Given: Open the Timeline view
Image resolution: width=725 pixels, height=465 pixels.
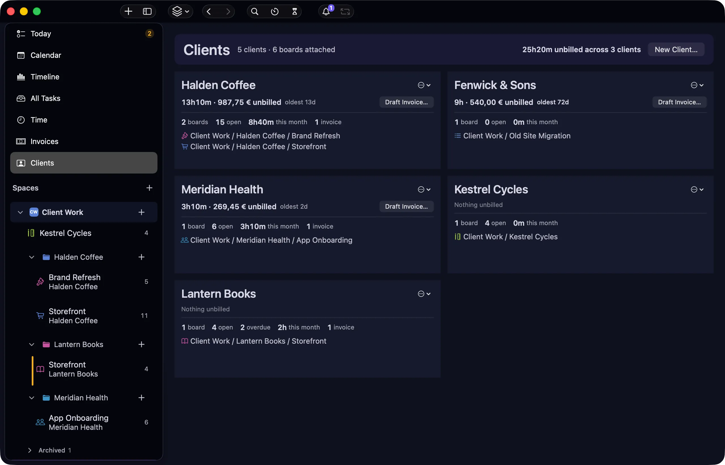Looking at the screenshot, I should point(84,77).
